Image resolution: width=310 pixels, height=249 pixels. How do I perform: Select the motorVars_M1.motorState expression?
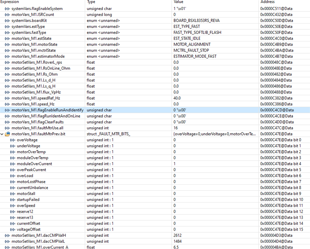(x=35, y=45)
